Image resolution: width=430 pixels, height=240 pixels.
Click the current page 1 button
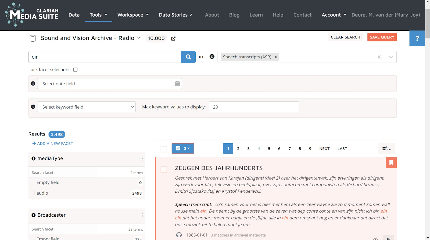pos(228,148)
